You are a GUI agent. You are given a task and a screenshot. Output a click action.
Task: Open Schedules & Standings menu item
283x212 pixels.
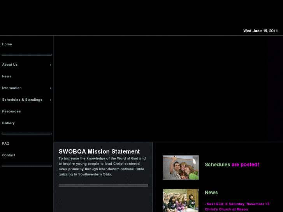point(22,100)
